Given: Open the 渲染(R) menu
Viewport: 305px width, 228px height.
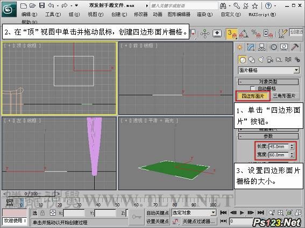Looking at the screenshot, I should point(204,14).
